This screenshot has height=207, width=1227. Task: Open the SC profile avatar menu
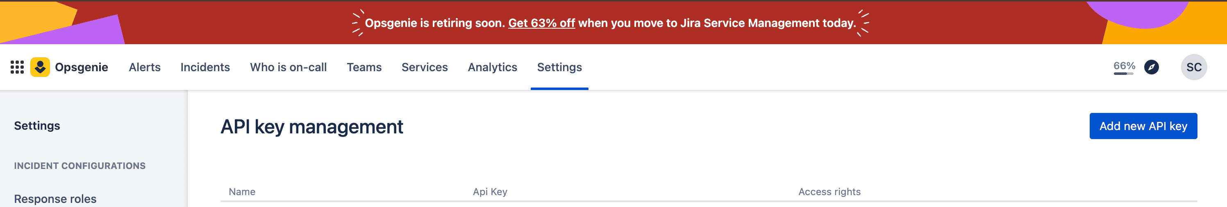(1193, 67)
